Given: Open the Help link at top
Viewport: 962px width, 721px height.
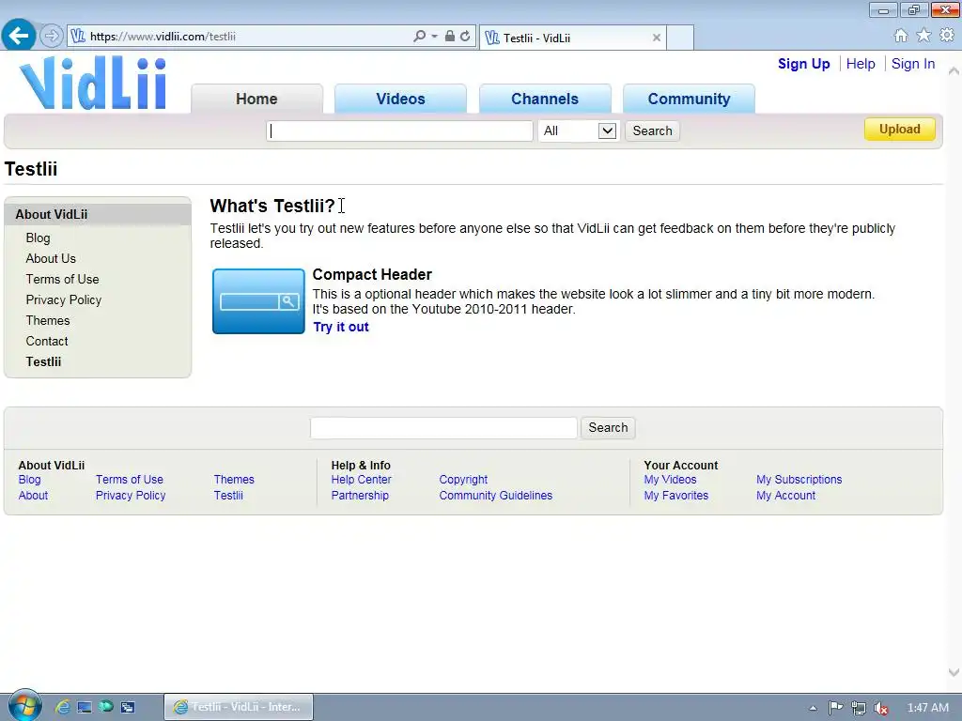Looking at the screenshot, I should (x=861, y=64).
